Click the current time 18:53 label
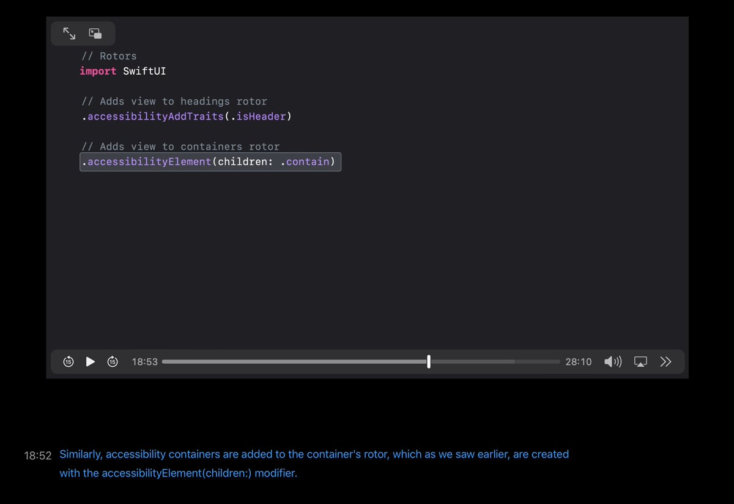The width and height of the screenshot is (734, 504). [x=145, y=362]
